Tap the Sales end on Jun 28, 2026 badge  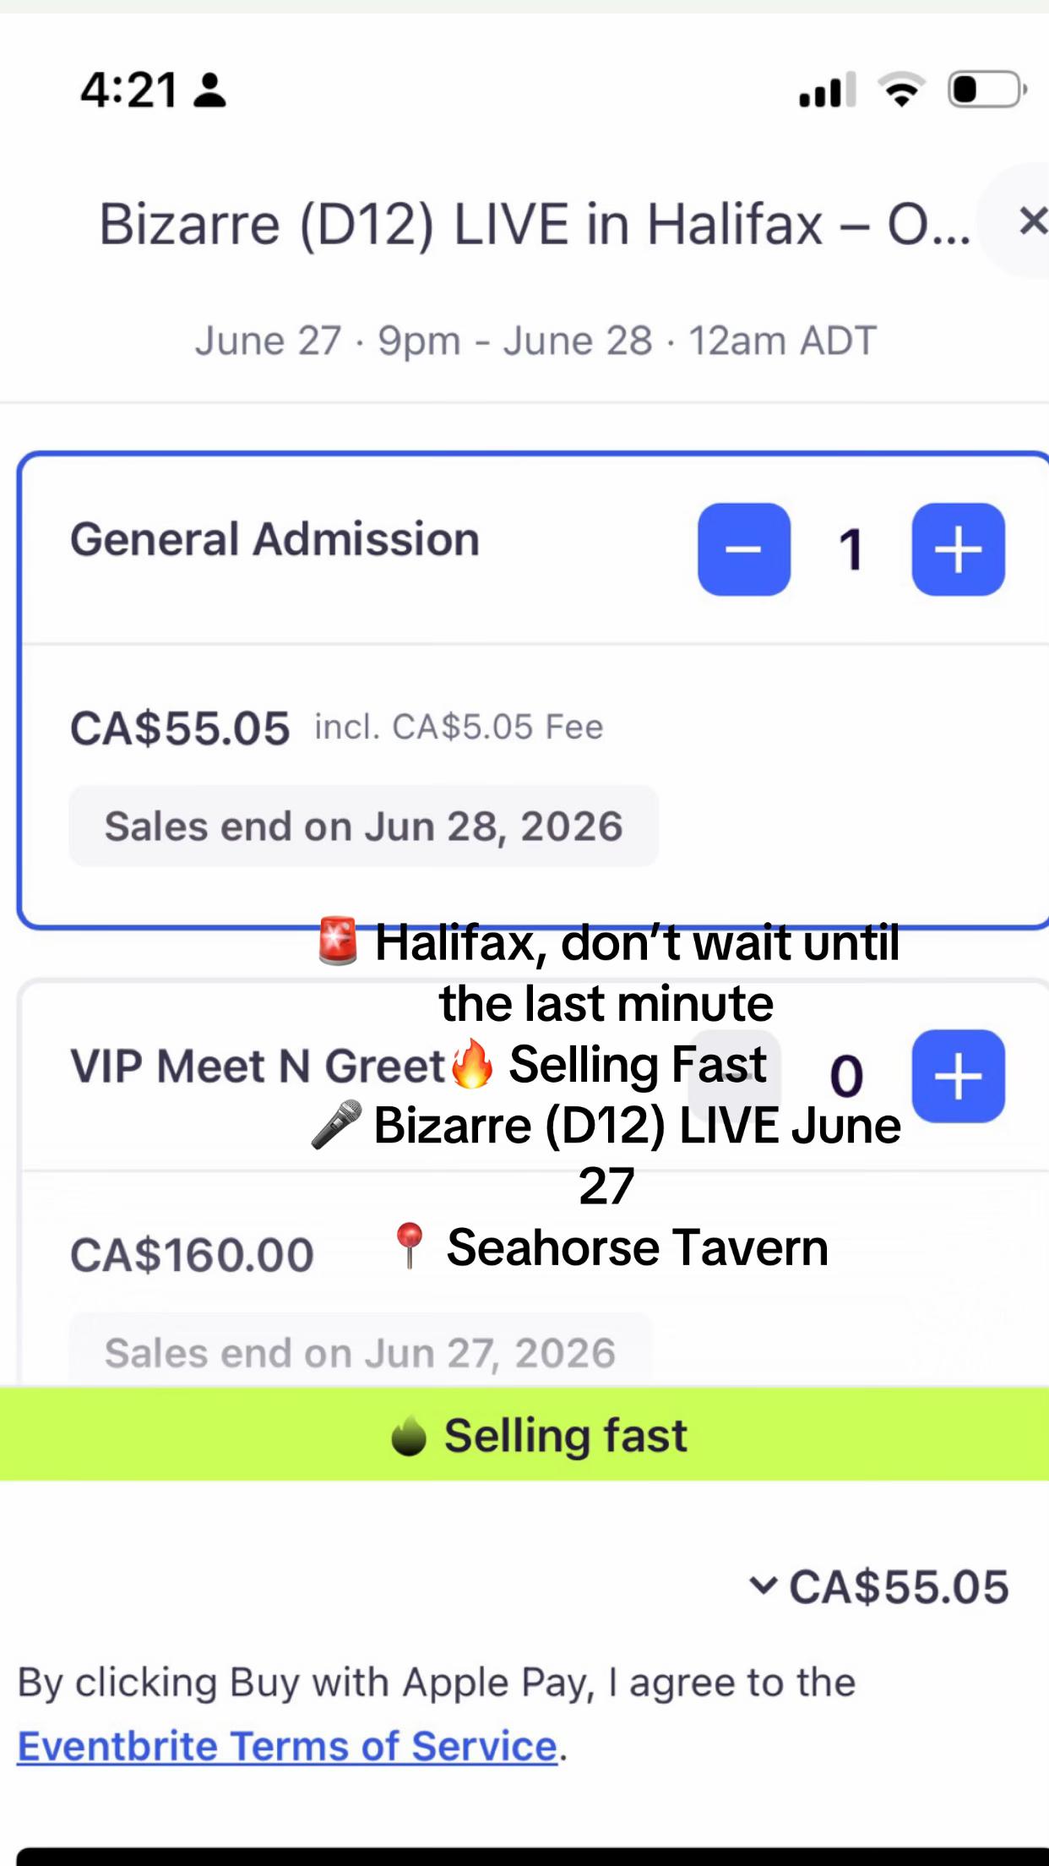click(363, 826)
